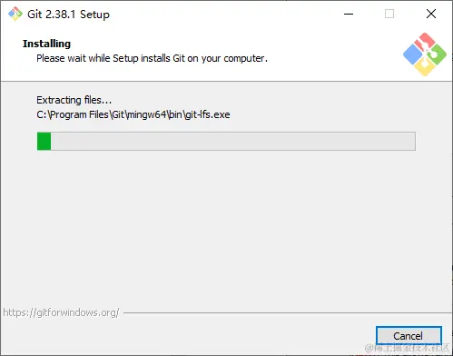Click the 'Extracting files...' label
The height and width of the screenshot is (356, 453).
pos(74,100)
